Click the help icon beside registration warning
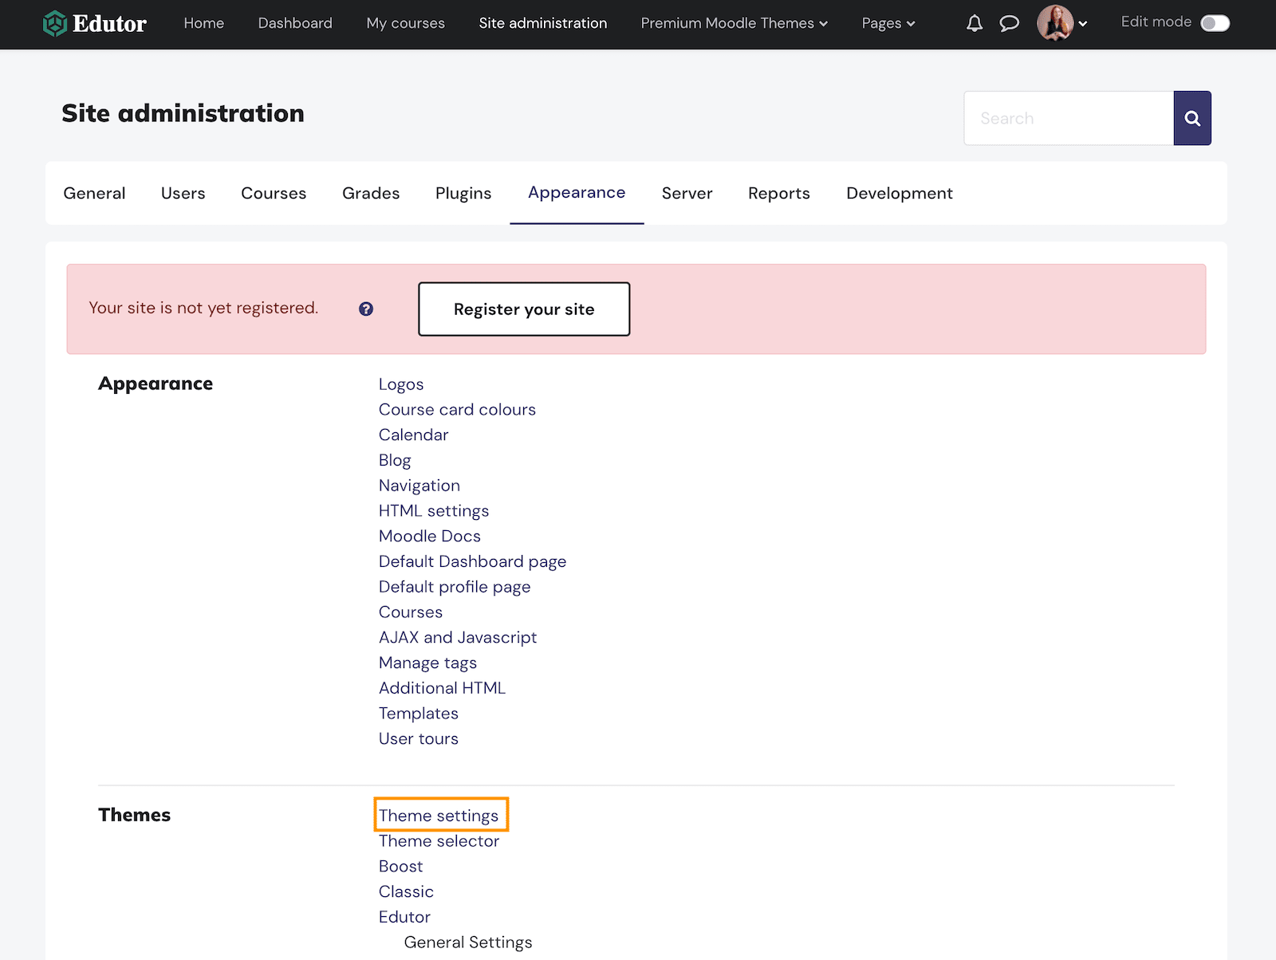The width and height of the screenshot is (1276, 960). point(365,309)
